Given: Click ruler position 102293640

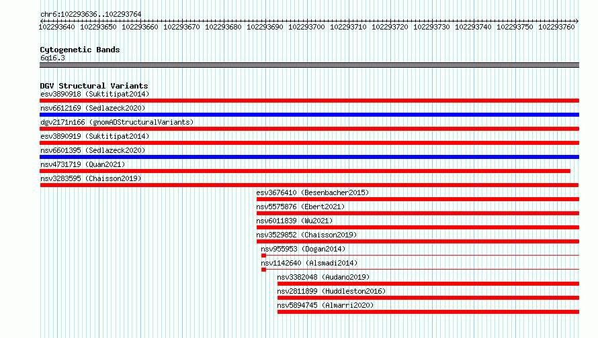Looking at the screenshot, I should click(57, 27).
